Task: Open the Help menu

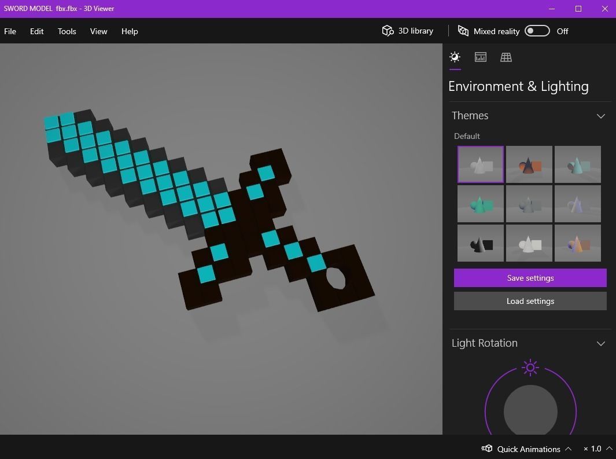Action: pyautogui.click(x=130, y=31)
